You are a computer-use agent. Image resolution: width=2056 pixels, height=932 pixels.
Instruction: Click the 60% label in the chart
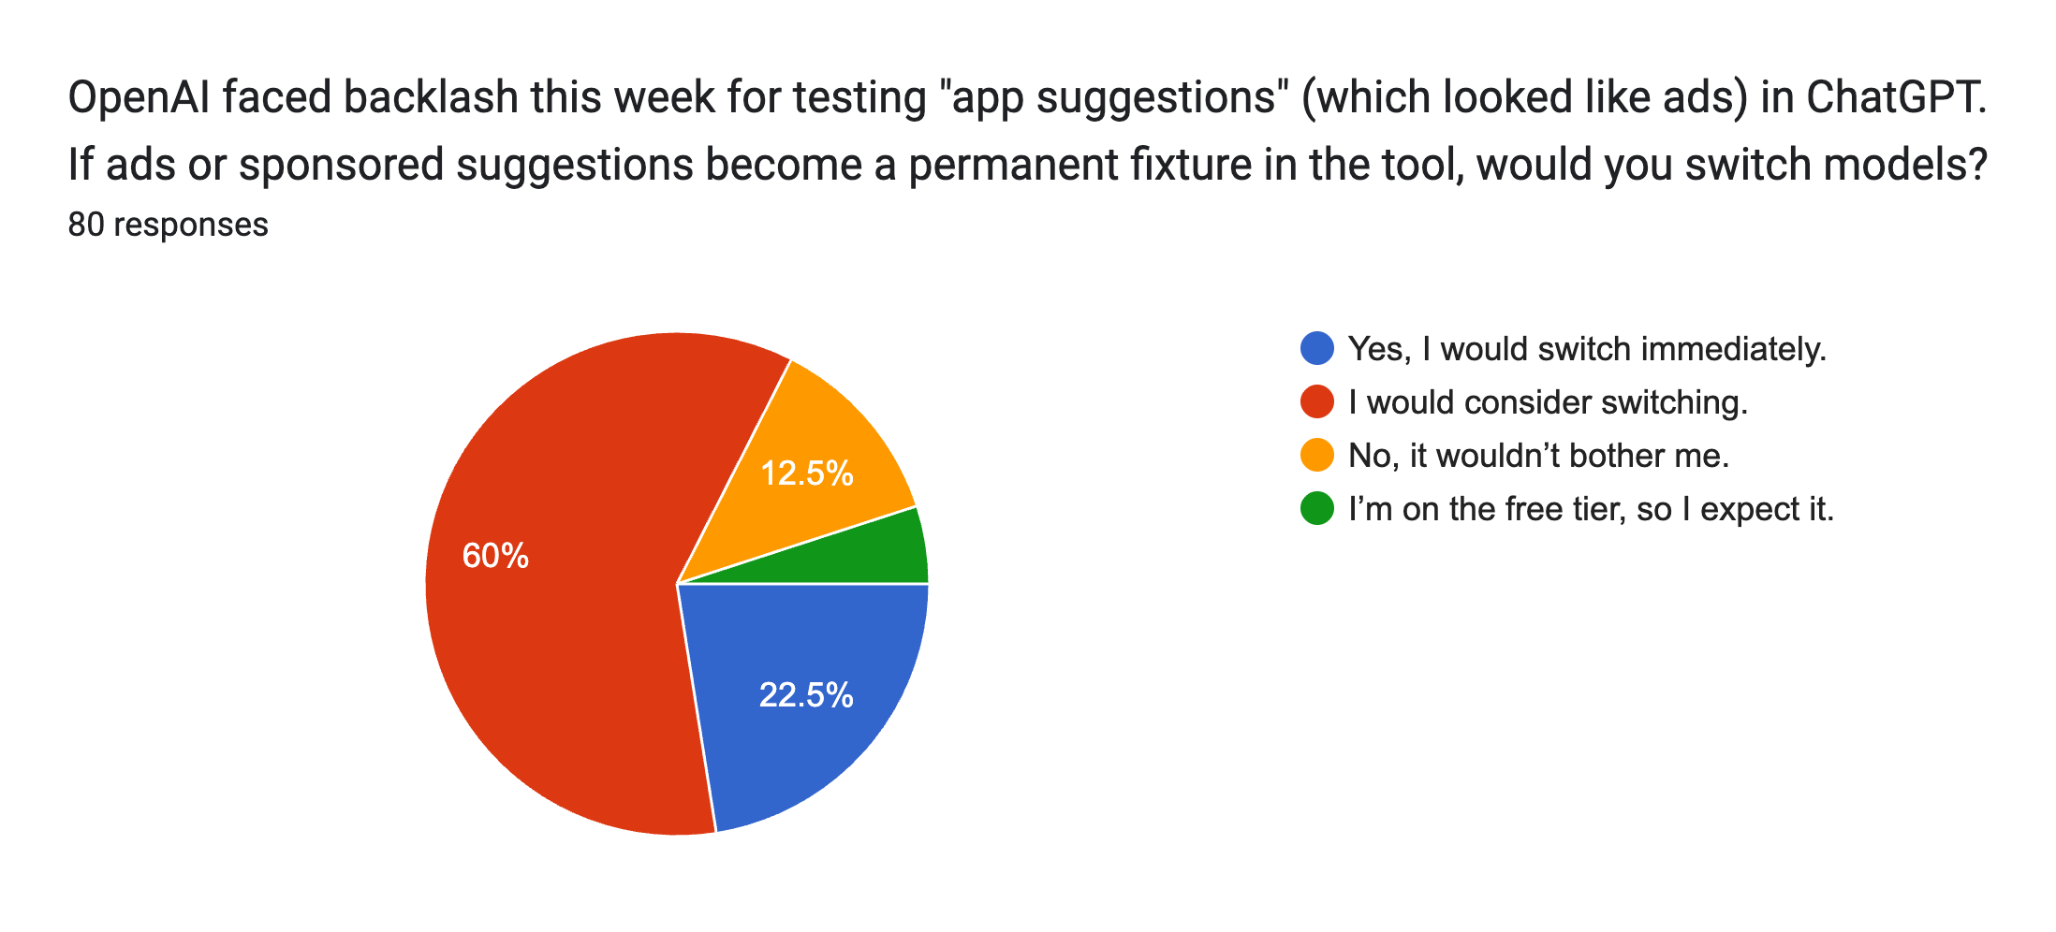tap(495, 557)
